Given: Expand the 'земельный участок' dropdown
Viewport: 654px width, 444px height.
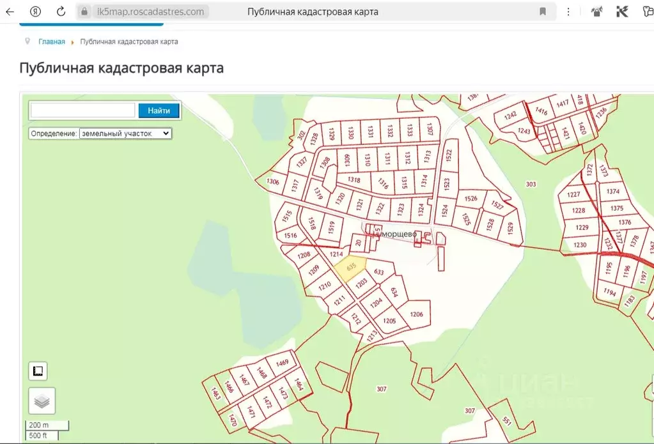Looking at the screenshot, I should click(125, 134).
